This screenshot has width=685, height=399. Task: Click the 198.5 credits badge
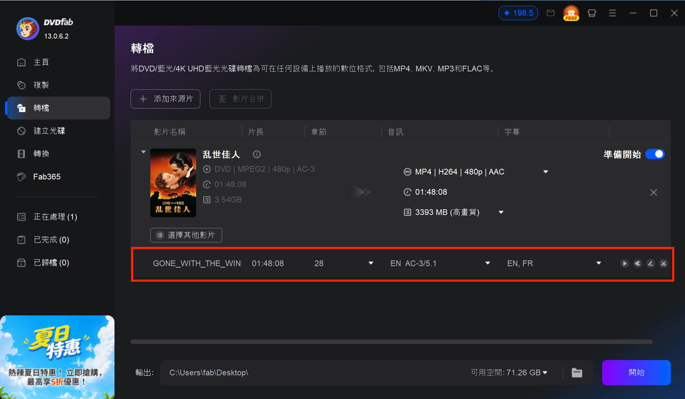518,13
